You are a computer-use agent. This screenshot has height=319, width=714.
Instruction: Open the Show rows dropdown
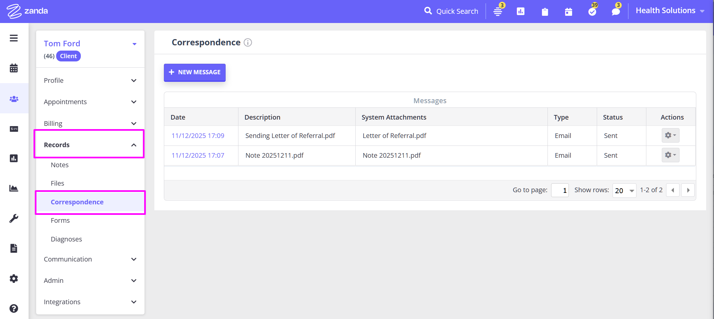pyautogui.click(x=624, y=191)
